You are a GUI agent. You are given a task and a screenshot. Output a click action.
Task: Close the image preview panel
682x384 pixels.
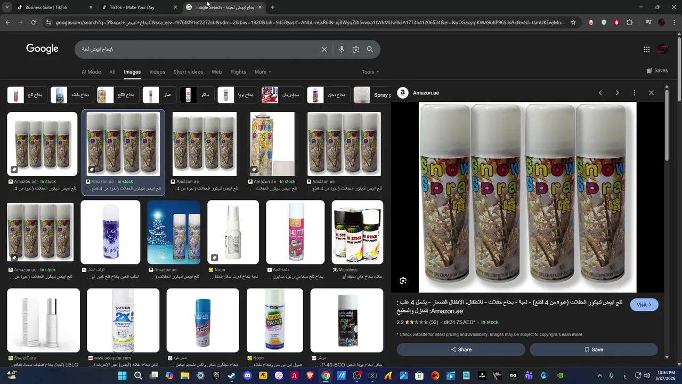coord(651,93)
